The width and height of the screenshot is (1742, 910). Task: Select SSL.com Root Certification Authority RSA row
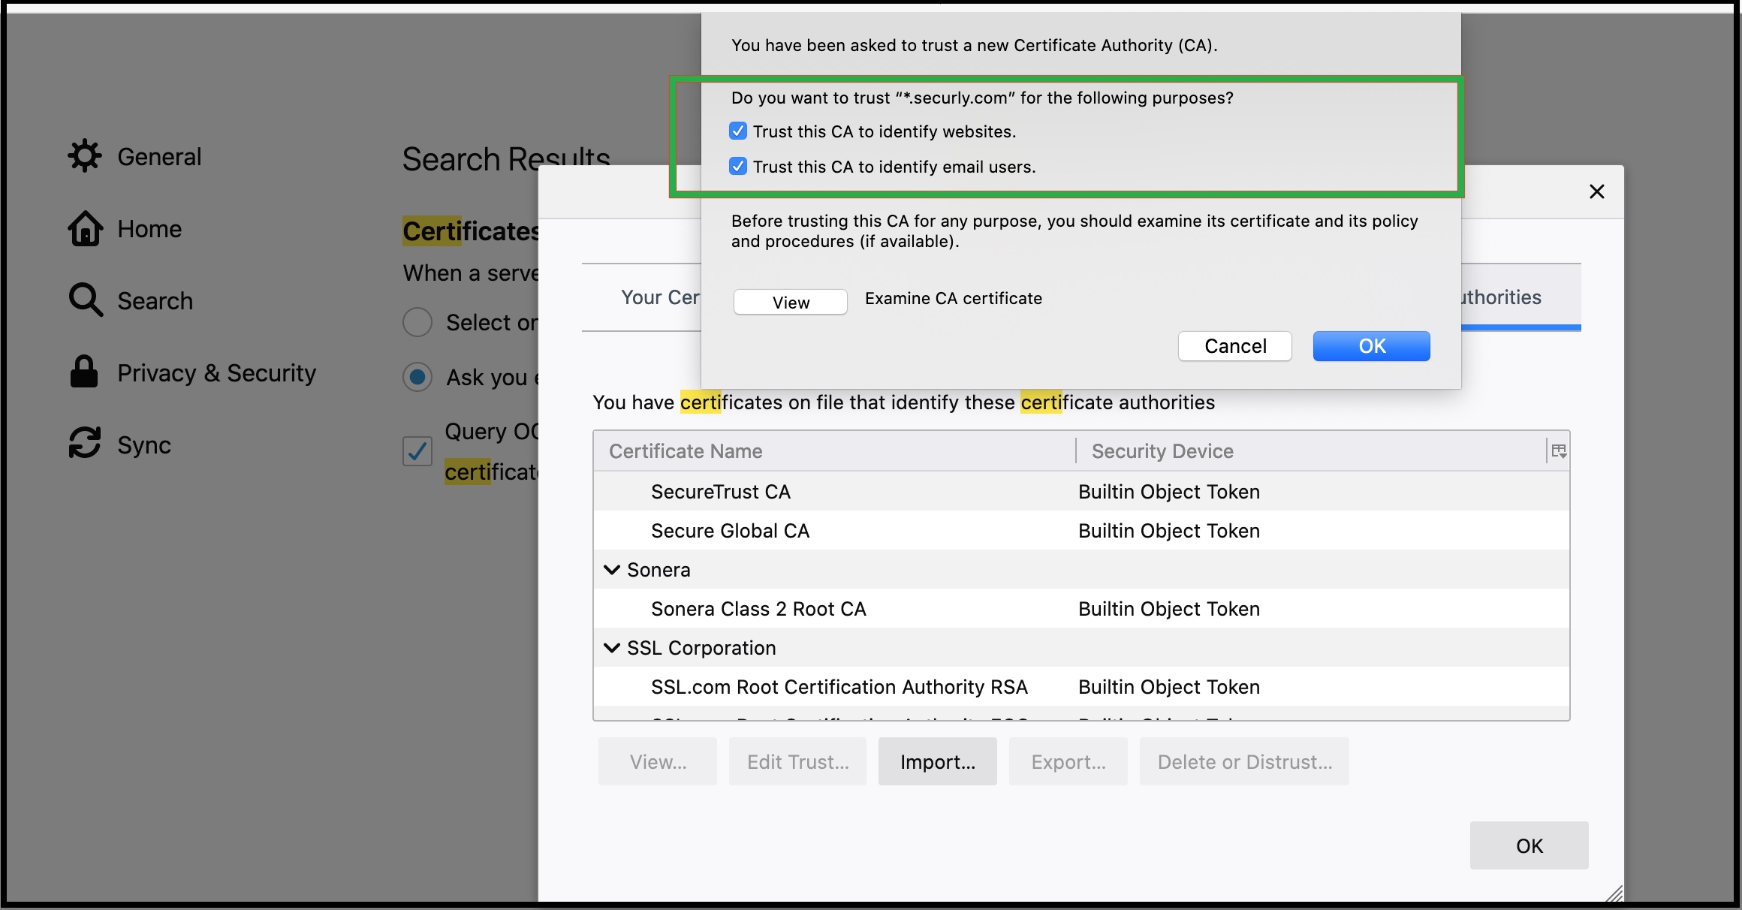click(1081, 687)
